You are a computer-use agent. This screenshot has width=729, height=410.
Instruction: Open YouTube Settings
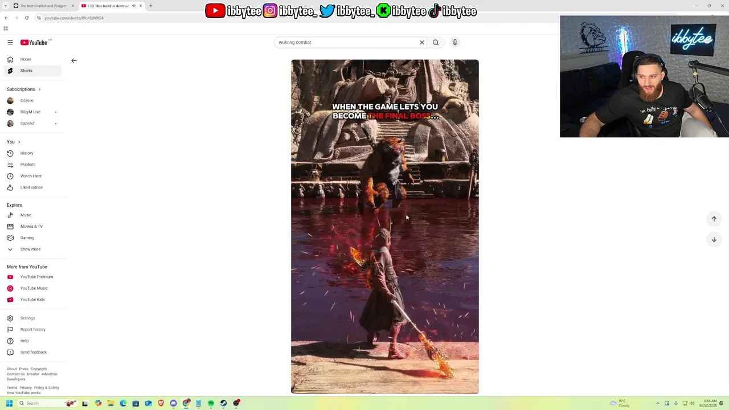[x=32, y=318]
